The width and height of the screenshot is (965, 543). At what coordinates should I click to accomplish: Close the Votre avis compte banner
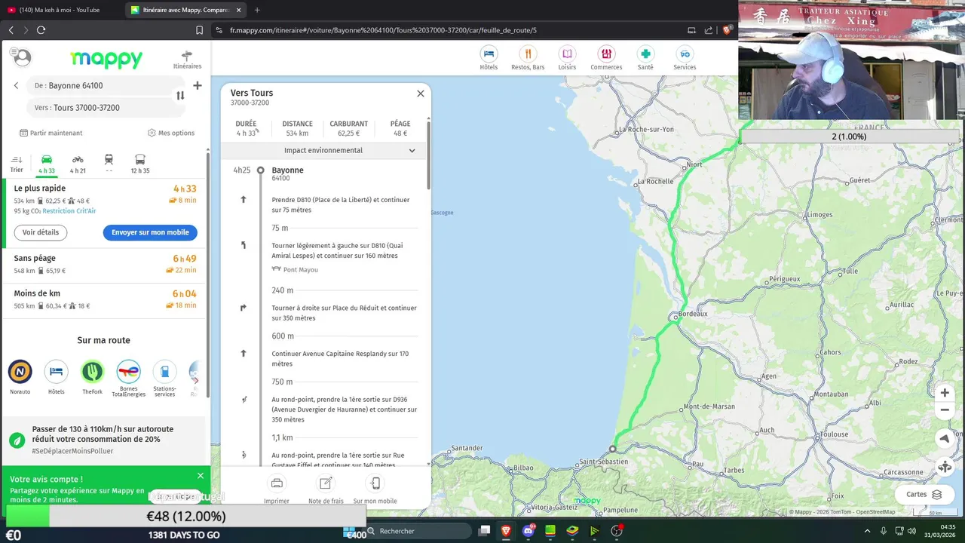coord(201,476)
